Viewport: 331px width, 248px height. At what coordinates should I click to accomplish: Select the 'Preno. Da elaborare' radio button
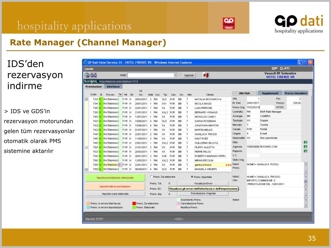(x=151, y=177)
